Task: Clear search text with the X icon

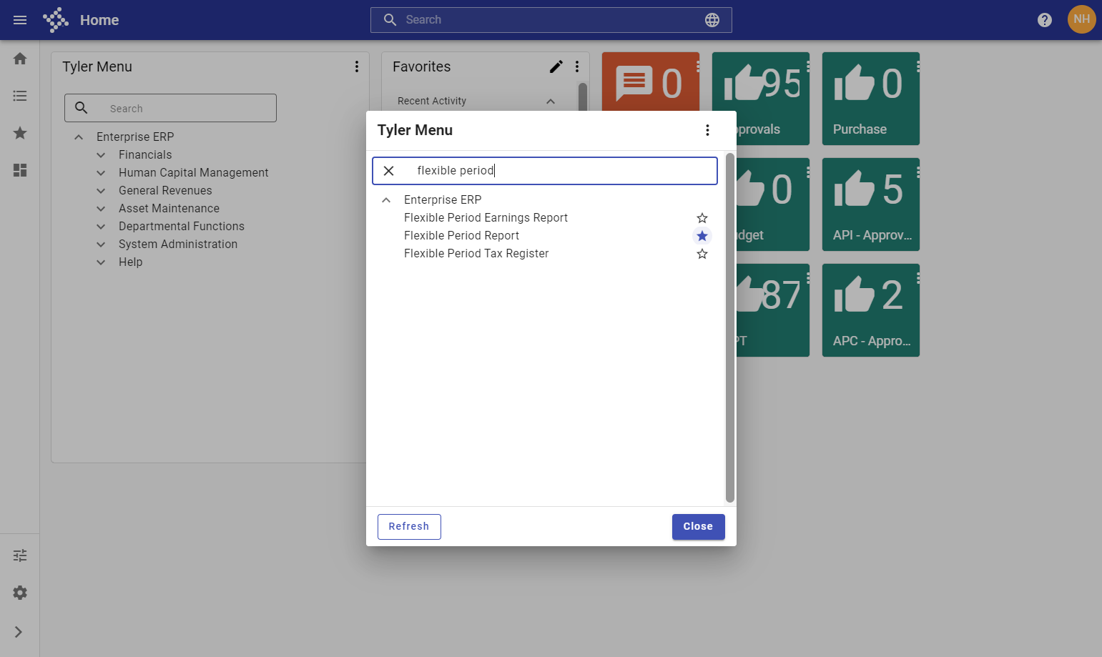Action: coord(388,171)
